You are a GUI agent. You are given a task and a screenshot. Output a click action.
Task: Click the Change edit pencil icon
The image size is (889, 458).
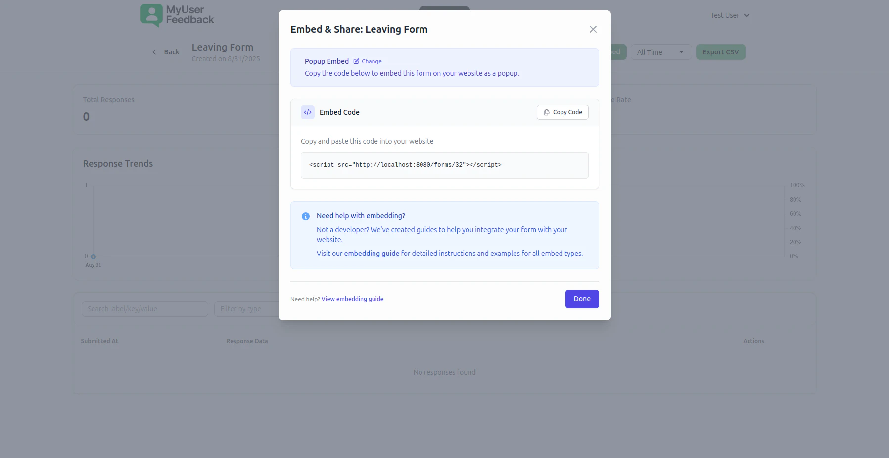pos(356,61)
